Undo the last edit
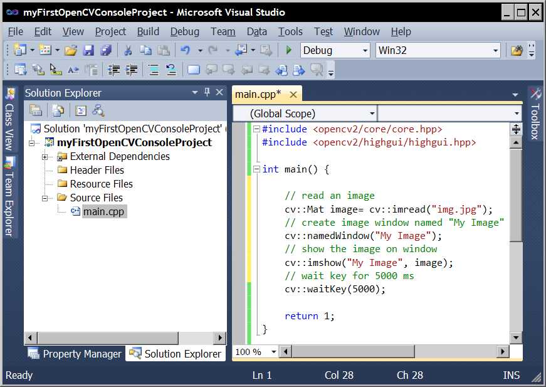 (186, 51)
